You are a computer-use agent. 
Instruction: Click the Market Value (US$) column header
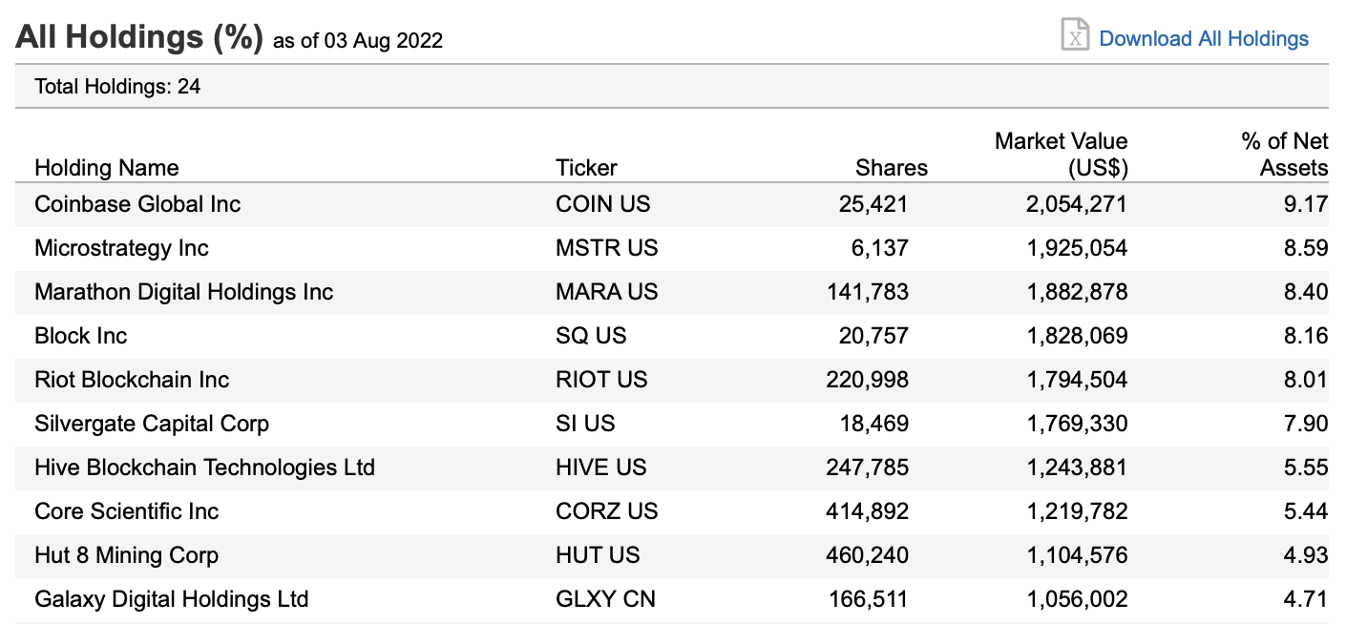tap(1062, 155)
